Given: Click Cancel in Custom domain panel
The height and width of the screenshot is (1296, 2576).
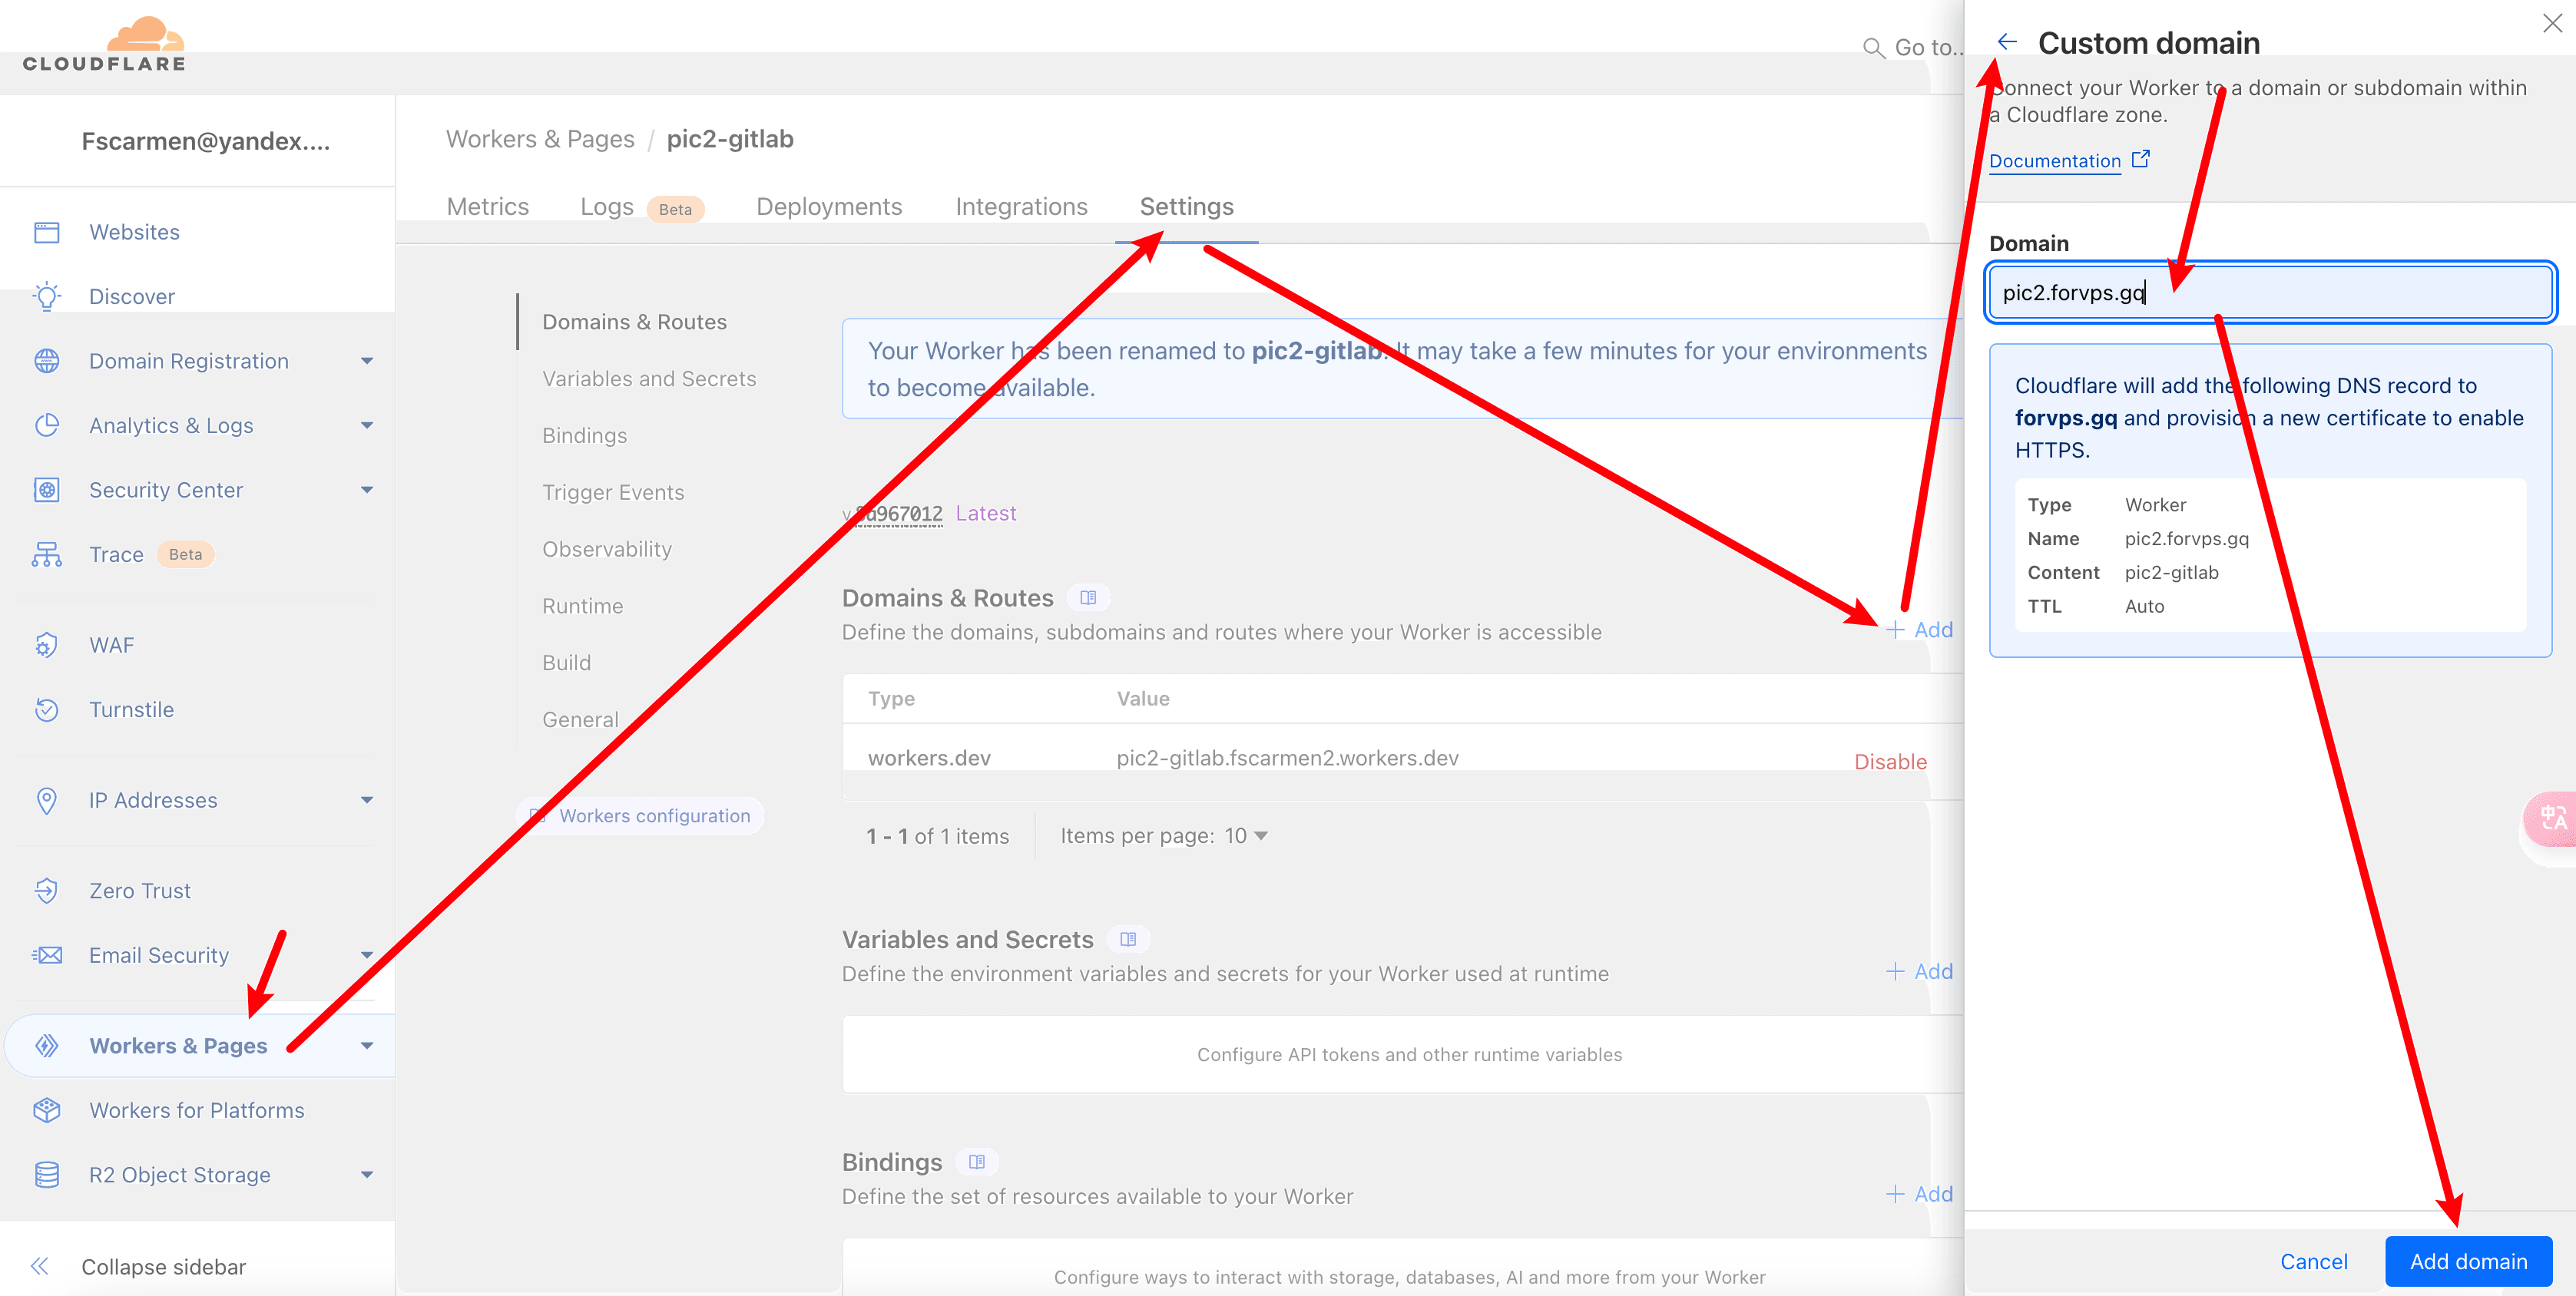Looking at the screenshot, I should click(2313, 1262).
